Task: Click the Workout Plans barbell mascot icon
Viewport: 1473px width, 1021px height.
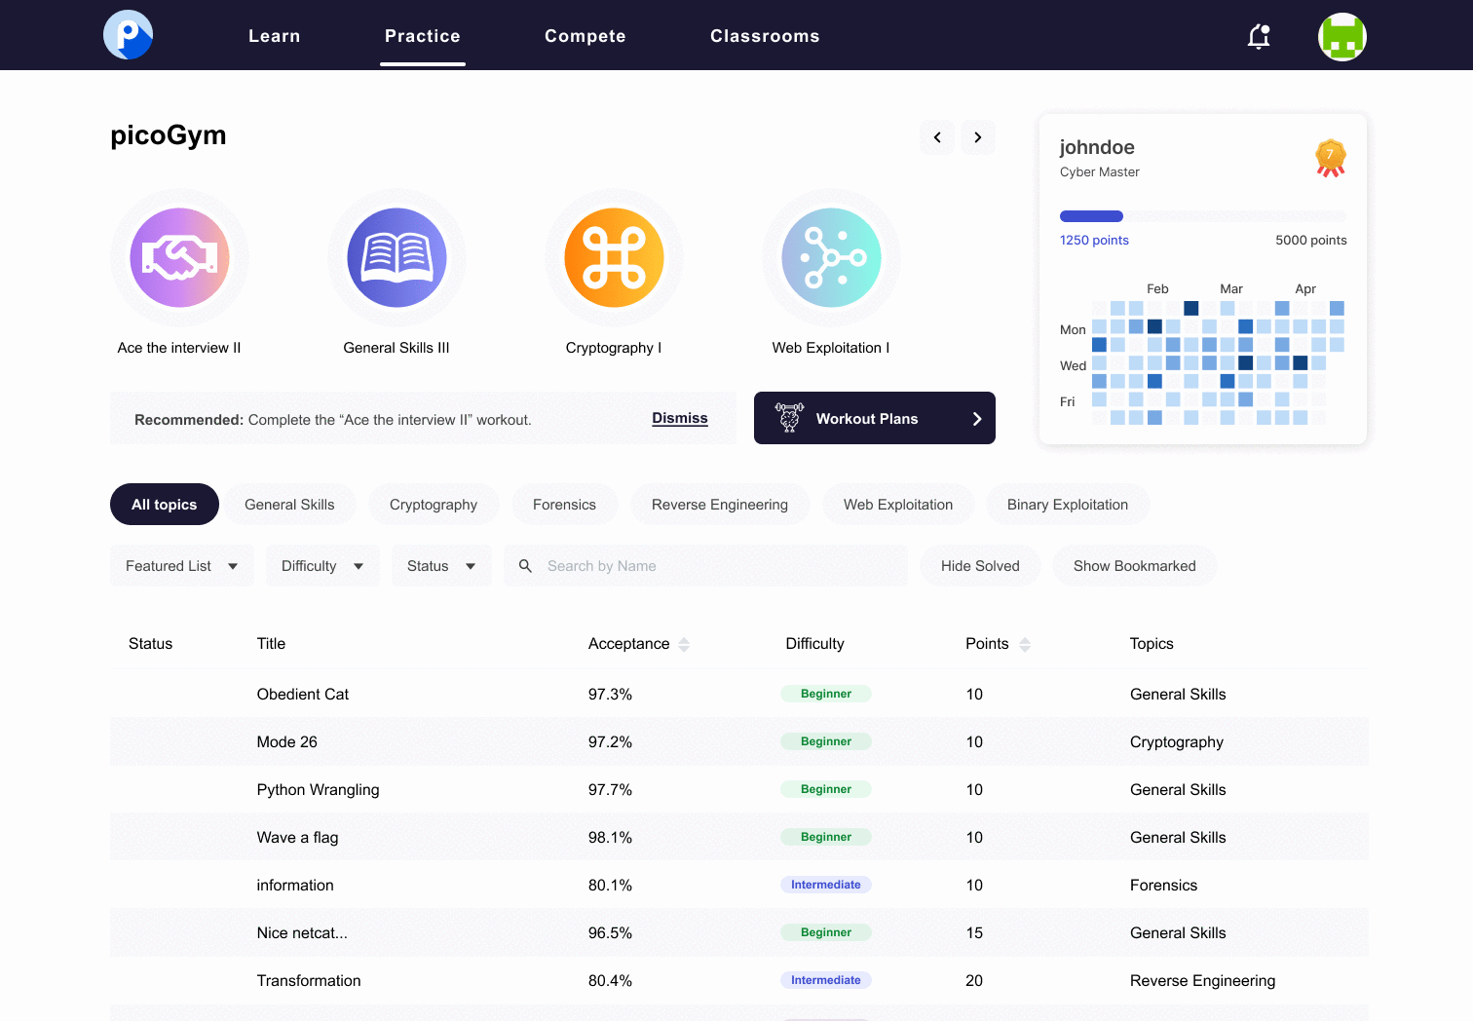Action: click(x=789, y=418)
